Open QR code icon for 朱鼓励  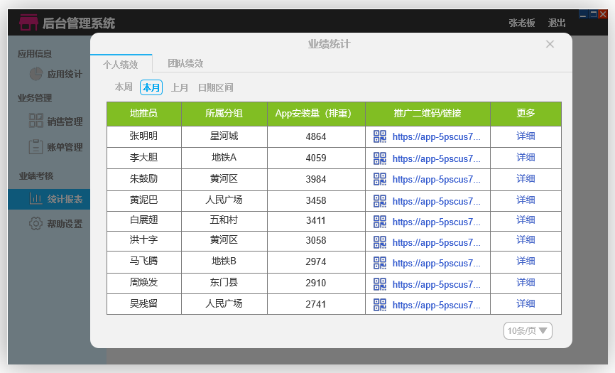[380, 179]
